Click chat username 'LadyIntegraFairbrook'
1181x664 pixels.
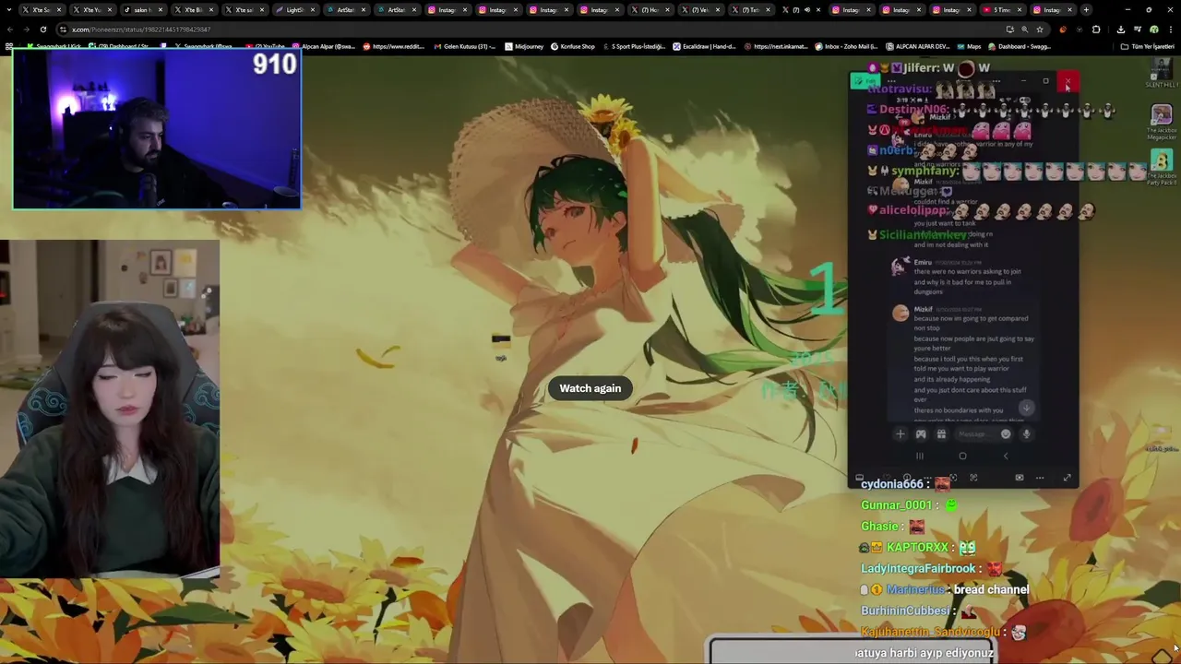(918, 569)
